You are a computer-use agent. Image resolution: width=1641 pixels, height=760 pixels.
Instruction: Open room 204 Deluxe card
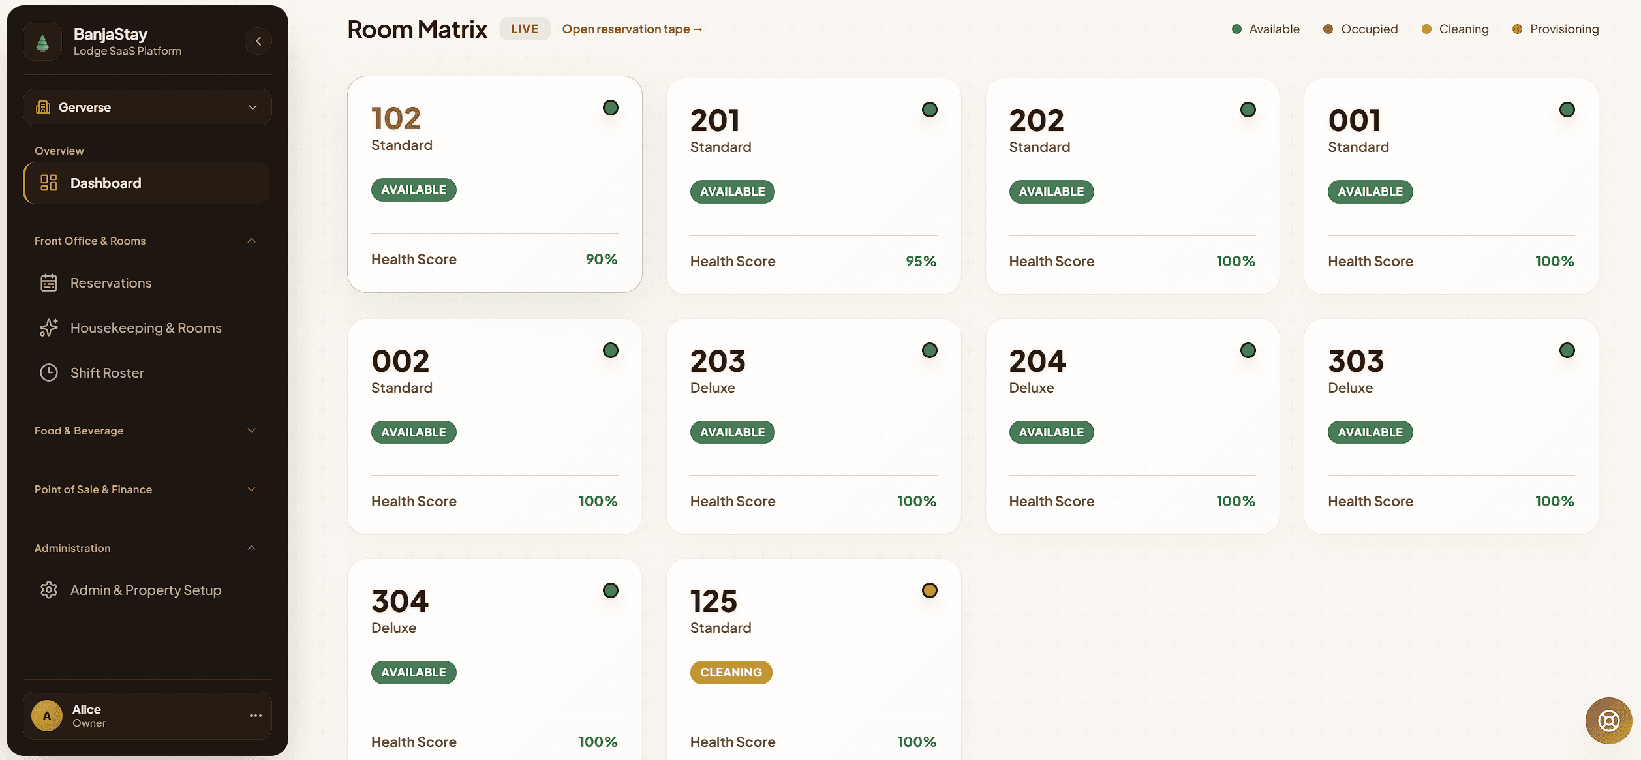[x=1132, y=427]
